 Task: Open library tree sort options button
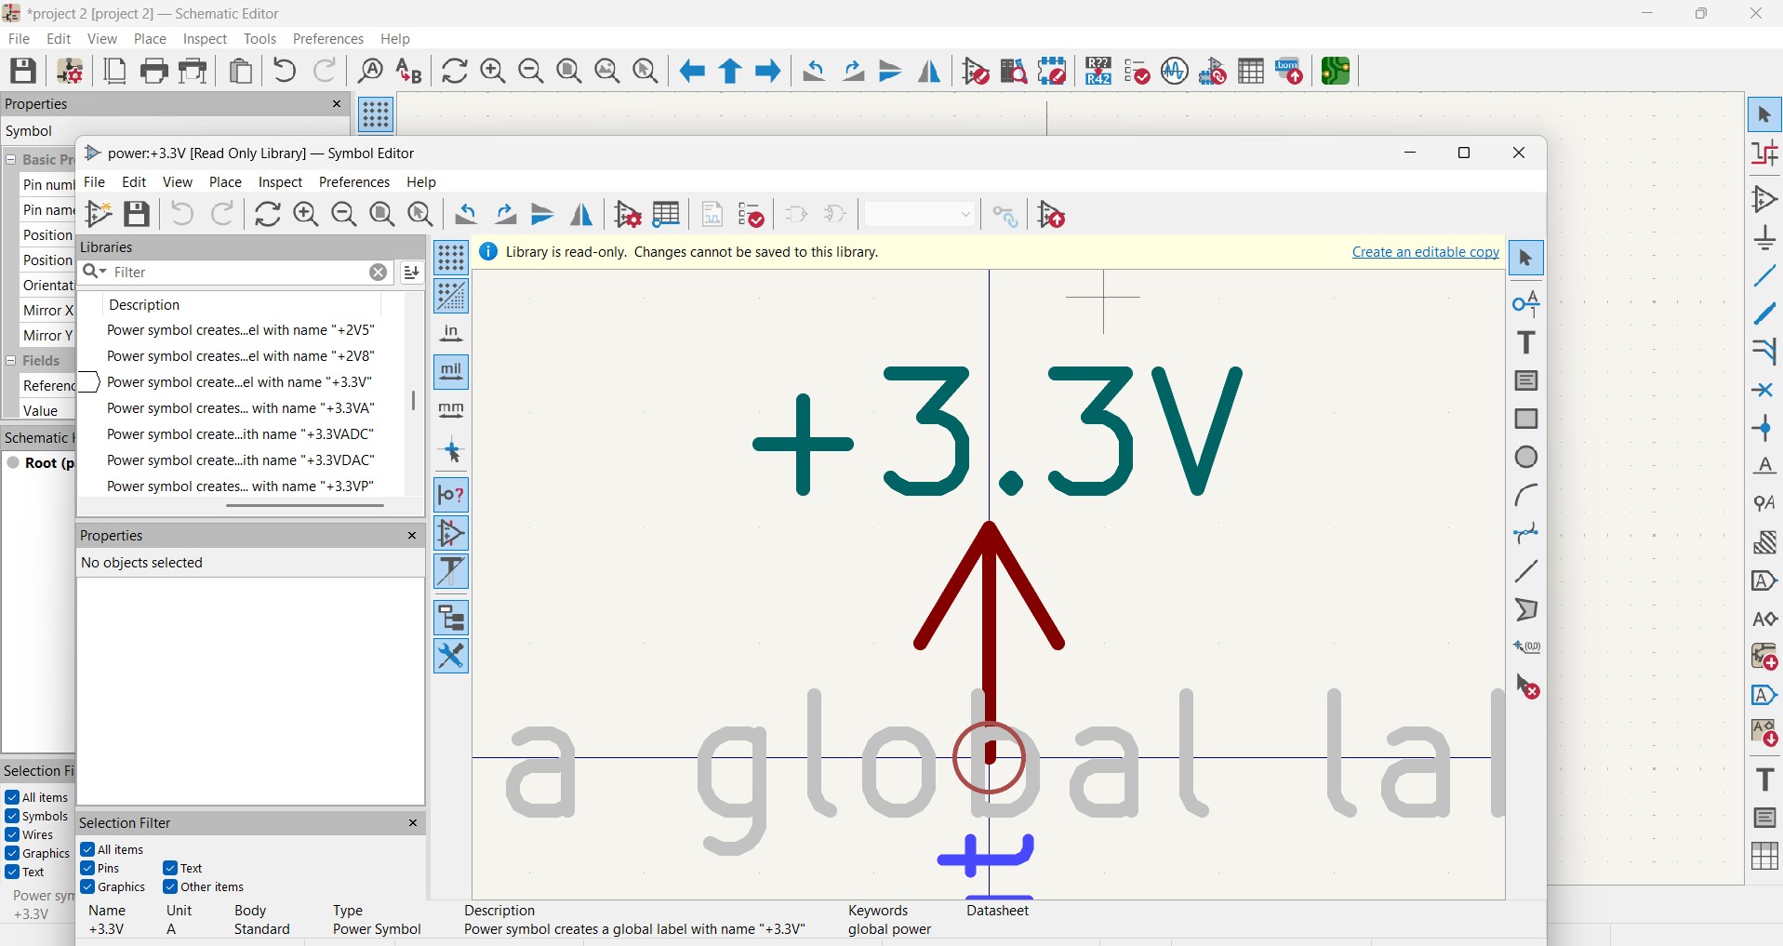(411, 273)
